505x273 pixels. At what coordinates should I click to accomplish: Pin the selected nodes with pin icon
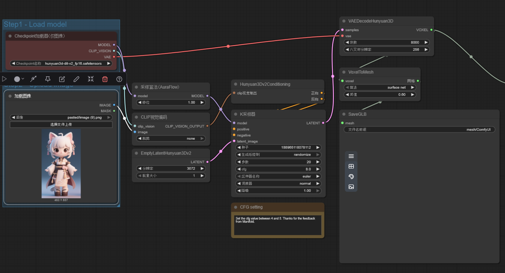pyautogui.click(x=48, y=79)
